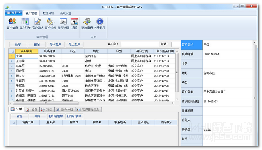Open the 关于软件 info icon
Screen dimensions: 262x150
coord(100,23)
